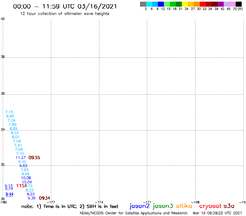Click the -174 longitude axis label
Screen dimensions: 246x216
click(x=99, y=202)
